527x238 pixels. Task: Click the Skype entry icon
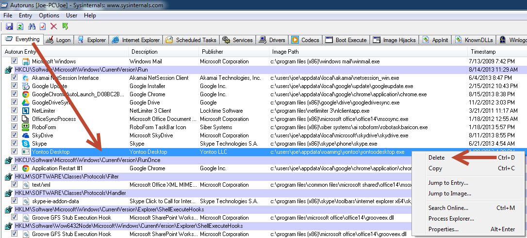[26, 144]
